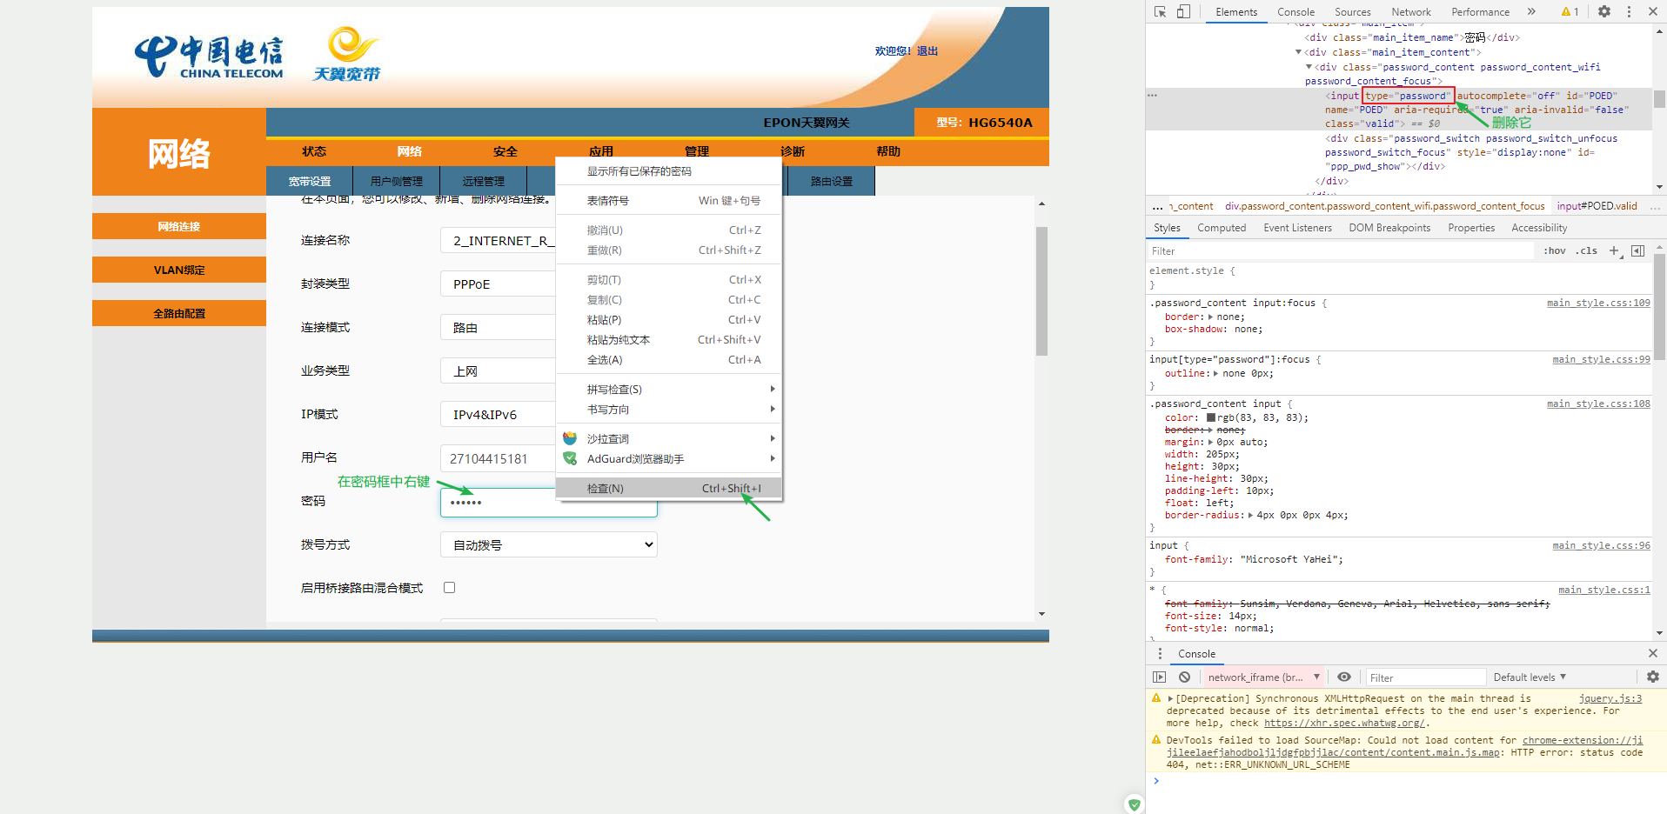Toggle the .cls element classes button
This screenshot has width=1667, height=814.
tap(1587, 250)
